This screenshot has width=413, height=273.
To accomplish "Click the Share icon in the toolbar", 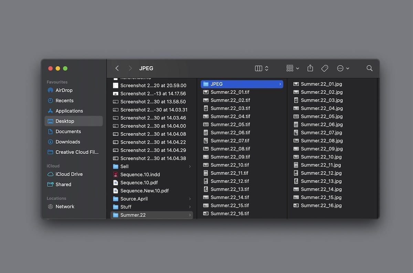I will 310,68.
